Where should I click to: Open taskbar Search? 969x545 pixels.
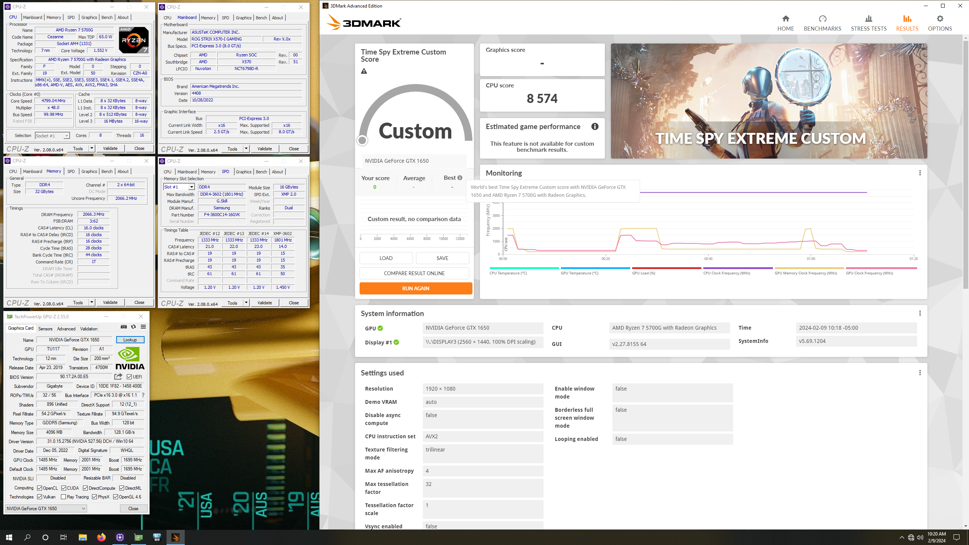27,537
